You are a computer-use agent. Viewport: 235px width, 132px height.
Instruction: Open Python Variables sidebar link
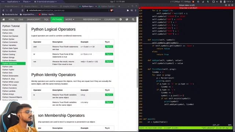9,45
